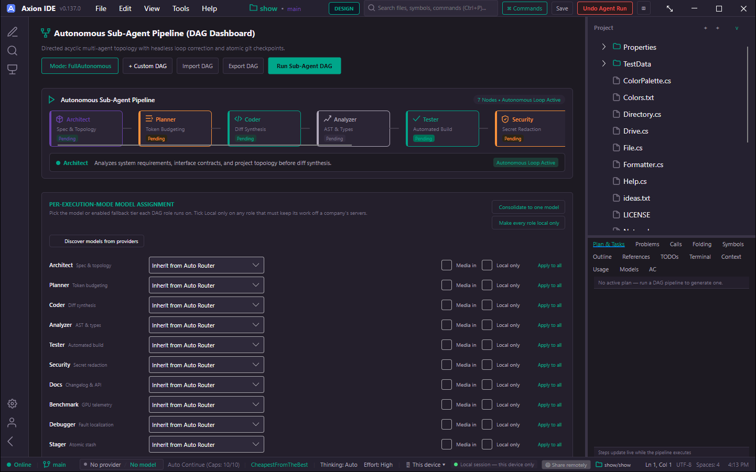Open the Stager model dropdown
Viewport: 756px width, 472px height.
coord(206,444)
